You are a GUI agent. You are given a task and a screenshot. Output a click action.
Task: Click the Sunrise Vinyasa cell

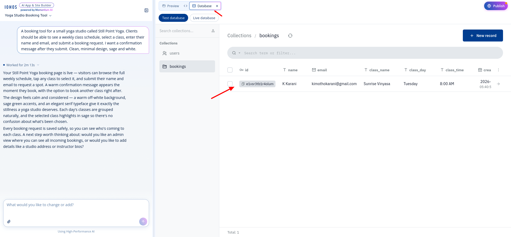coord(377,84)
